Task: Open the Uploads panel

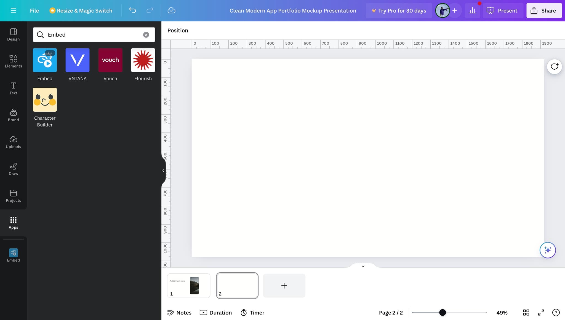Action: [x=13, y=142]
